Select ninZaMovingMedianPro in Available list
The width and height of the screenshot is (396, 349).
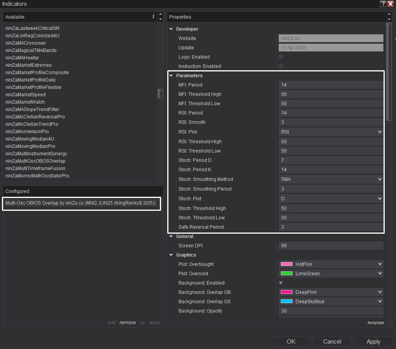point(30,146)
